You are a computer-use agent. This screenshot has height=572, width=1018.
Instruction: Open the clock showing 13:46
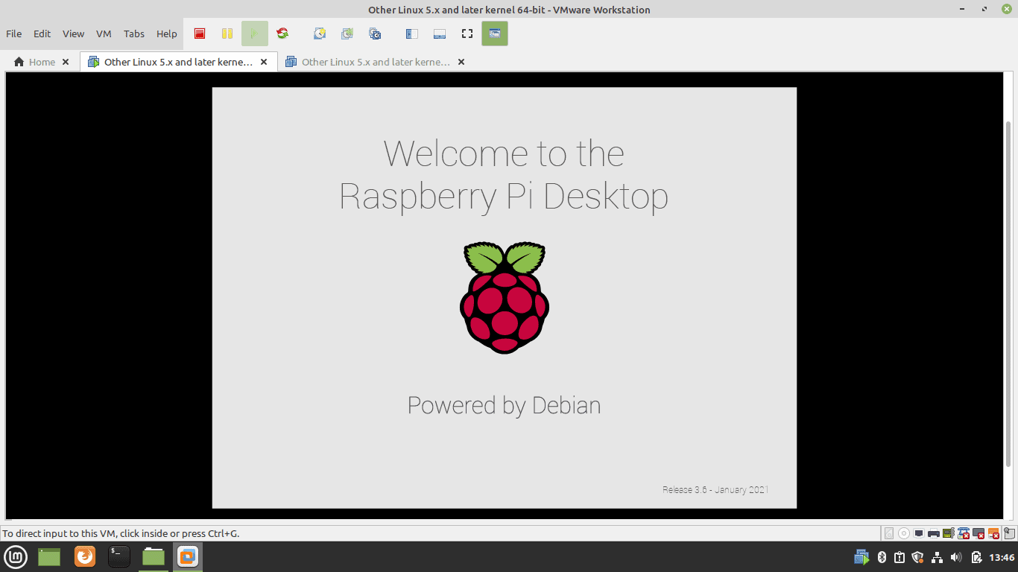tap(1002, 557)
